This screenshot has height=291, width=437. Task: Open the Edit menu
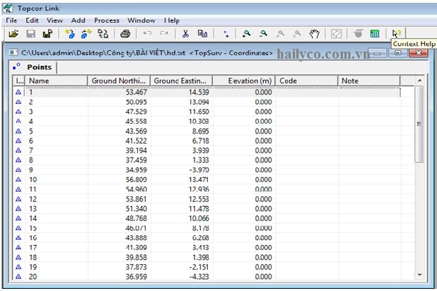[32, 20]
